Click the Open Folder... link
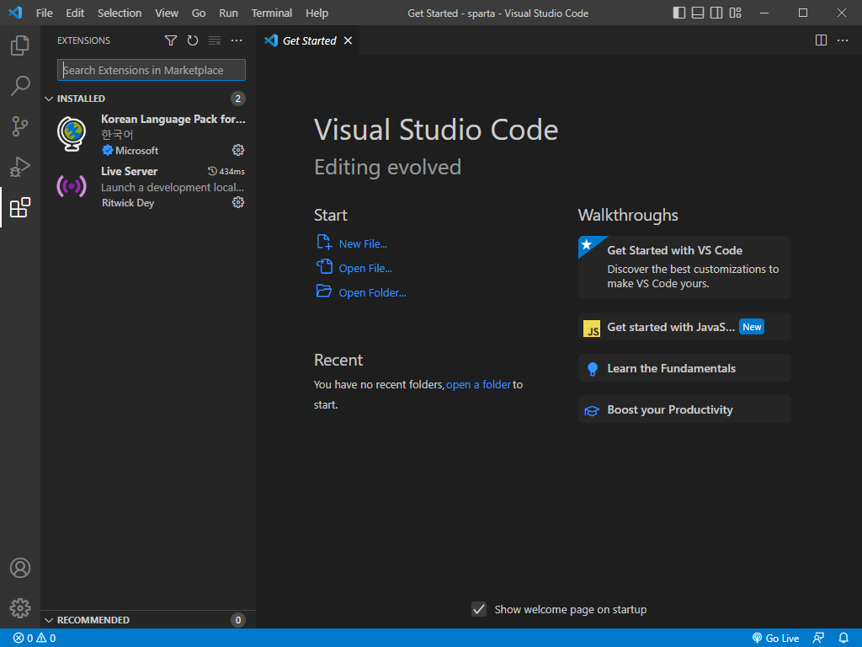Screen dimensions: 862x647 [372, 292]
